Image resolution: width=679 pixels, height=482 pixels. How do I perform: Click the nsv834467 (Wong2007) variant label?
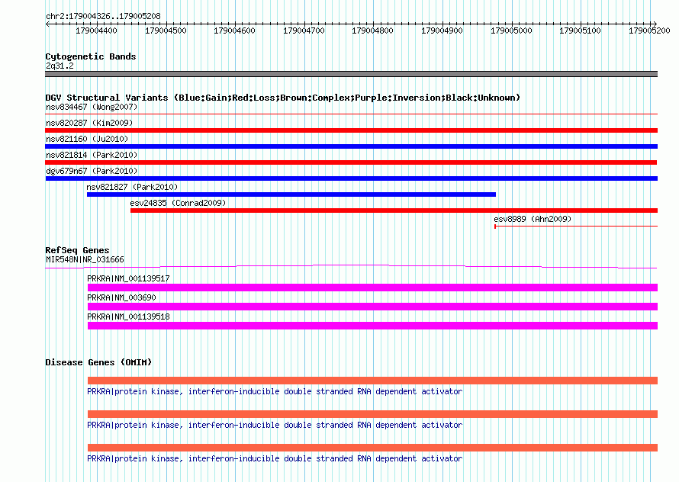click(x=92, y=107)
